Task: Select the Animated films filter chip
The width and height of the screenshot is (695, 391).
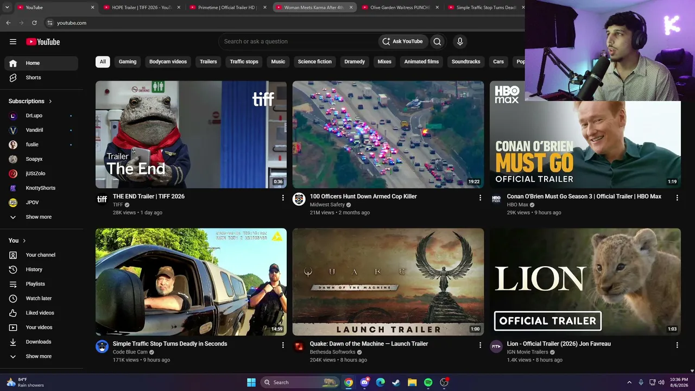Action: [x=421, y=61]
